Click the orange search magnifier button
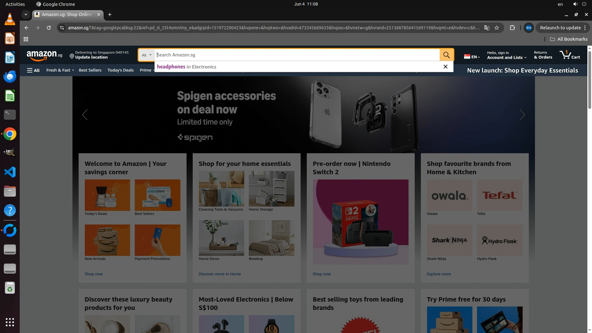The image size is (592, 333). click(446, 55)
